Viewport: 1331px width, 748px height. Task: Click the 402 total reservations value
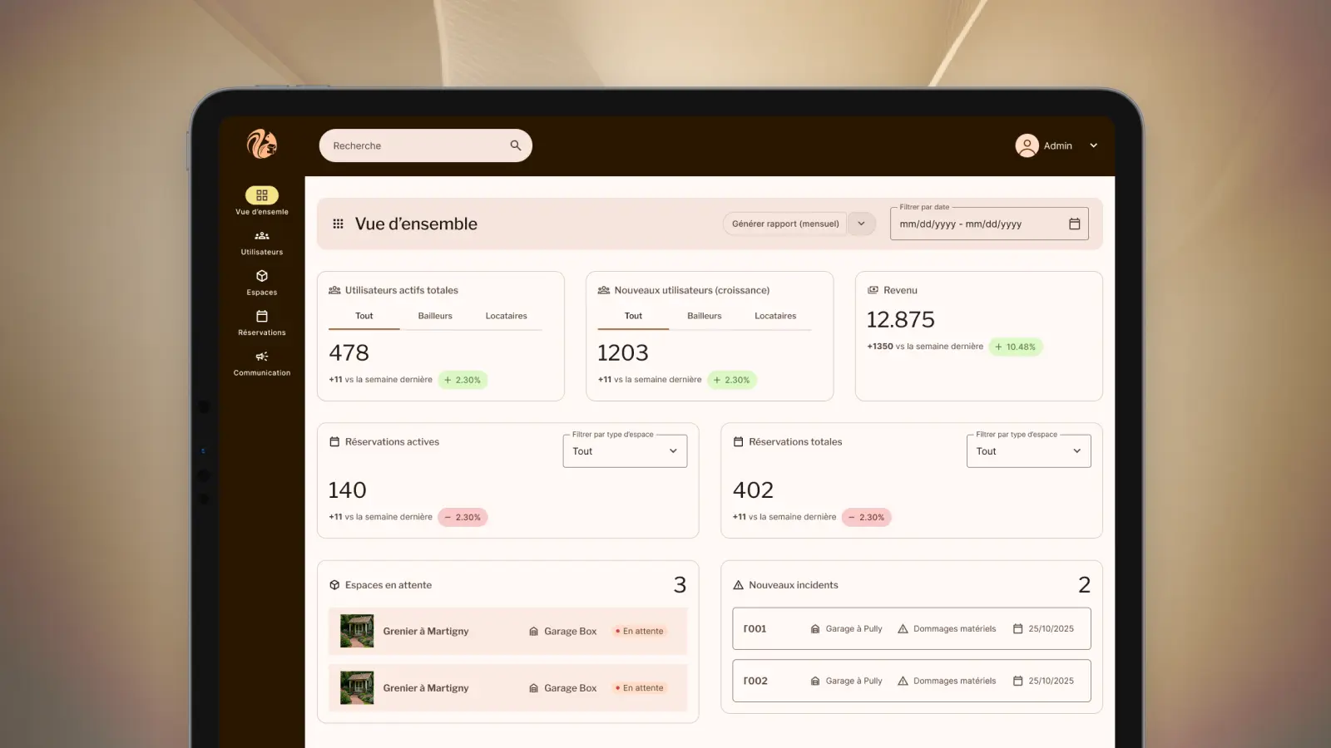point(753,490)
